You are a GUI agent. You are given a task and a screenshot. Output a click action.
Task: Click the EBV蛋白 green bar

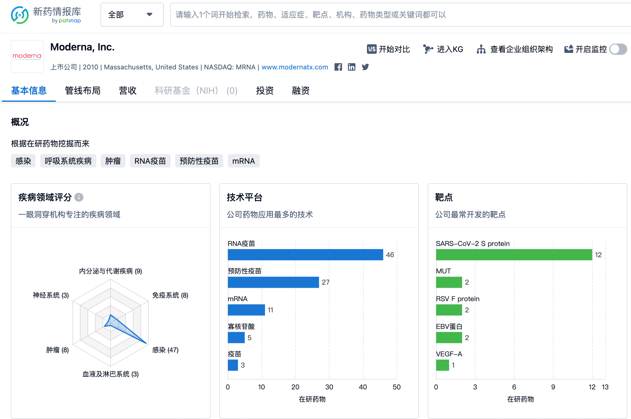coord(449,337)
